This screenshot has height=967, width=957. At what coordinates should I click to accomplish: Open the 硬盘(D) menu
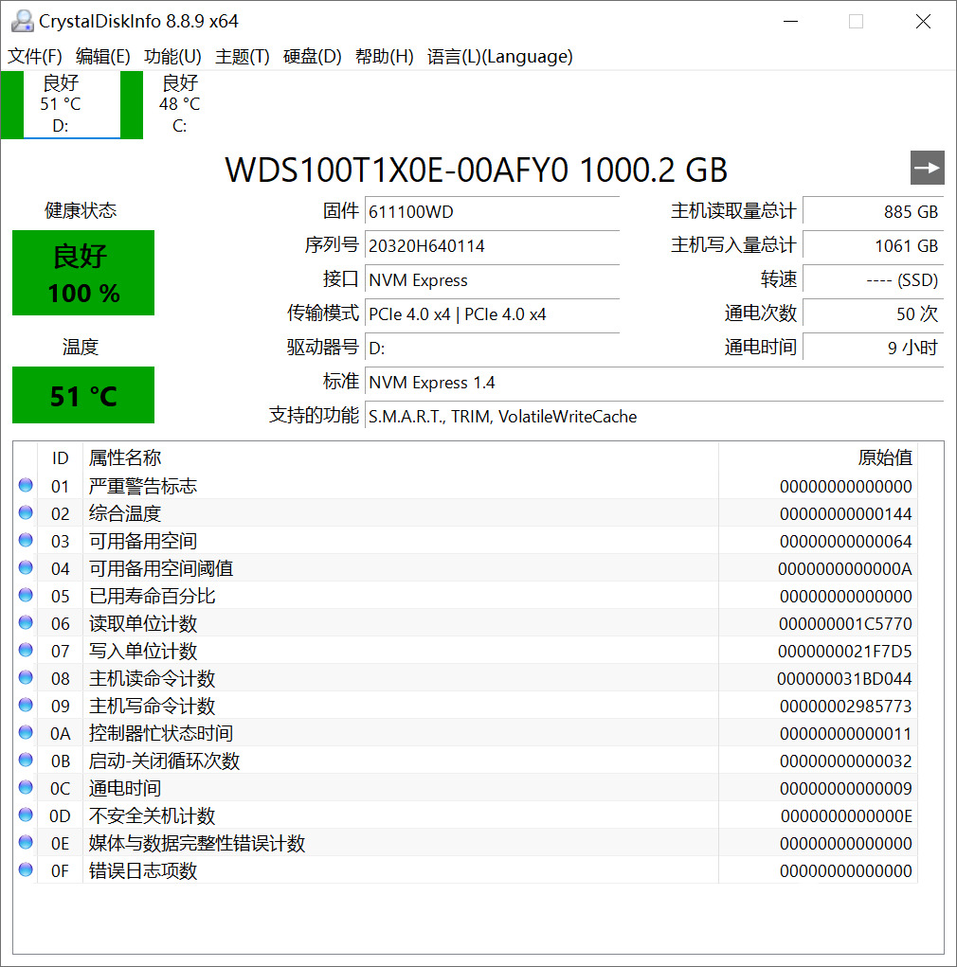point(313,57)
